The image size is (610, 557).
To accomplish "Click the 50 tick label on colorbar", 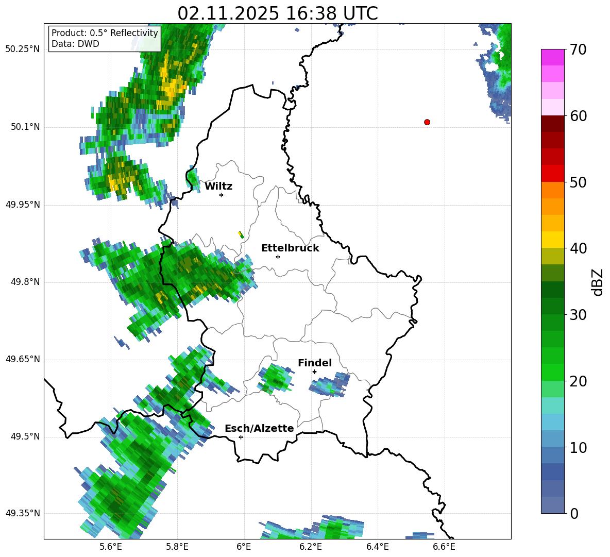I will 578,182.
